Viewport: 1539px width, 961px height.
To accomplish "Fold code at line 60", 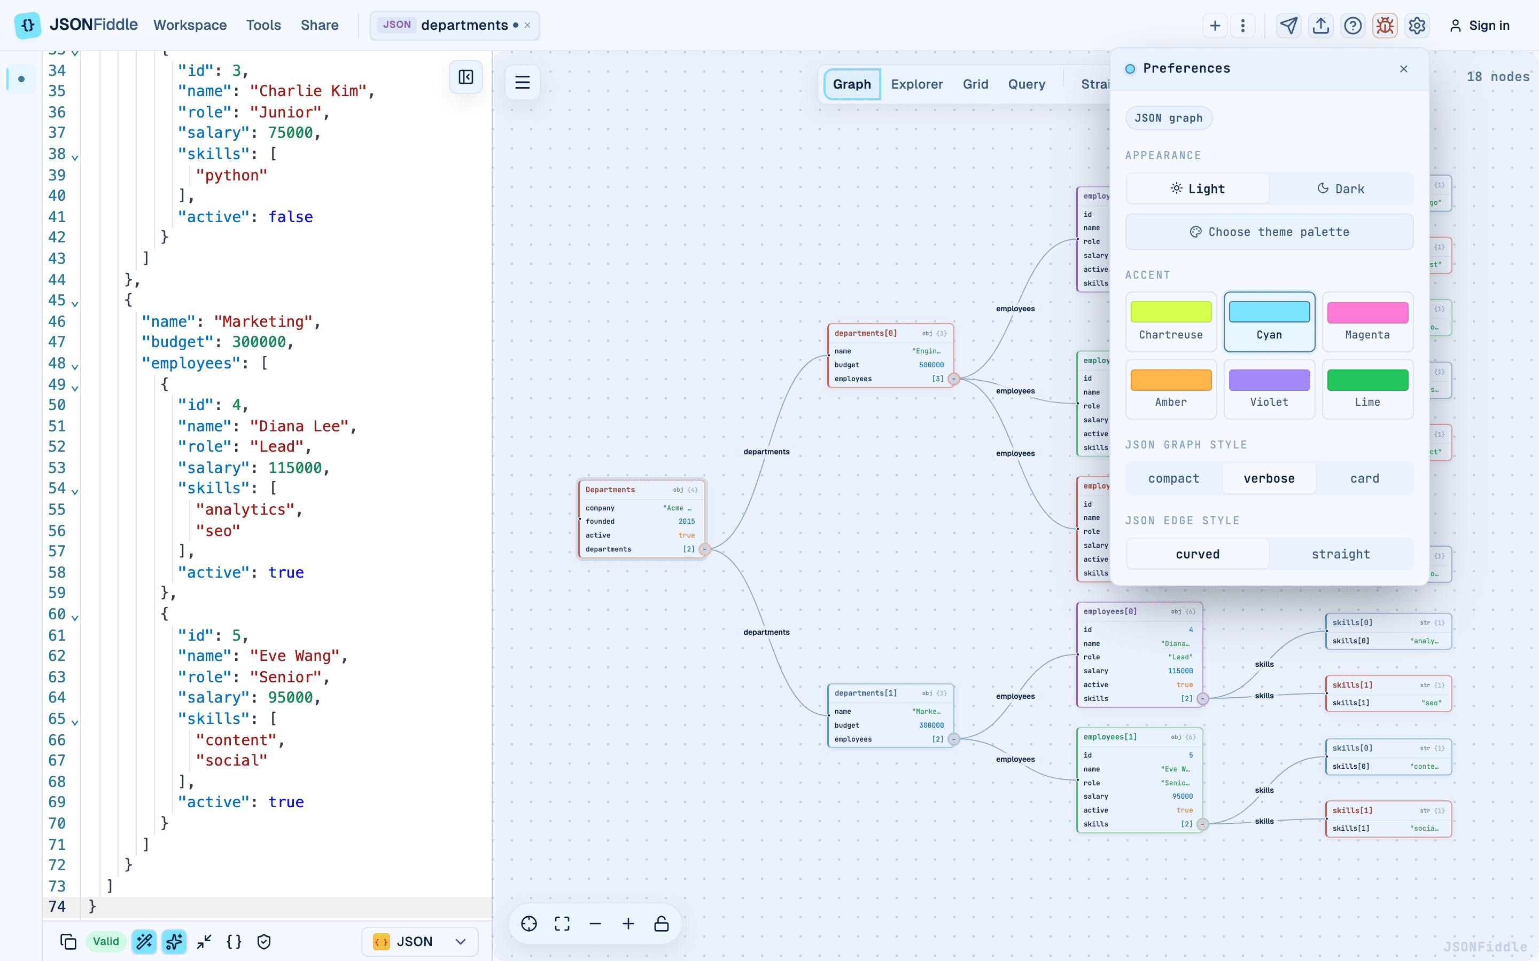I will coord(75,617).
